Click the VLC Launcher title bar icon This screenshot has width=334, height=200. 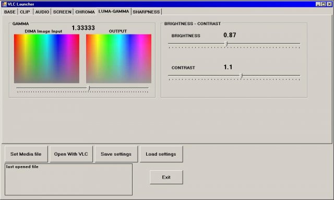point(4,4)
